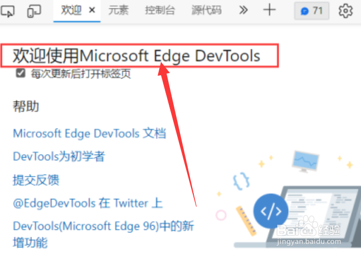This screenshot has width=361, height=254.
Task: Close the 欢迎 tab
Action: pos(92,10)
